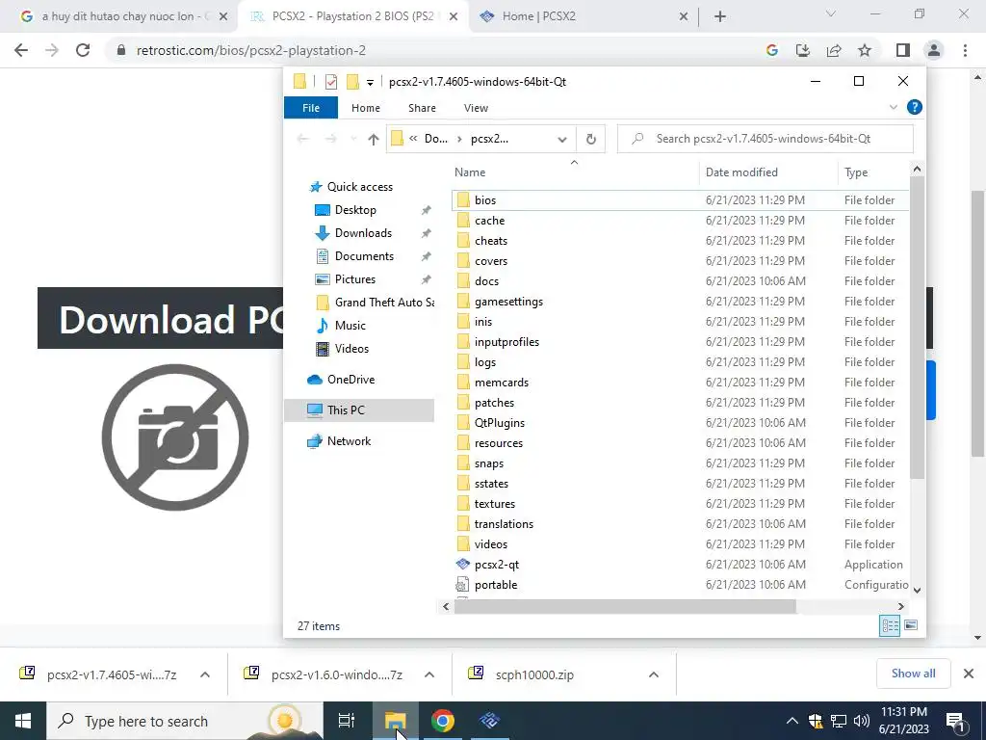
Task: Go back in Chrome browser
Action: [x=21, y=50]
